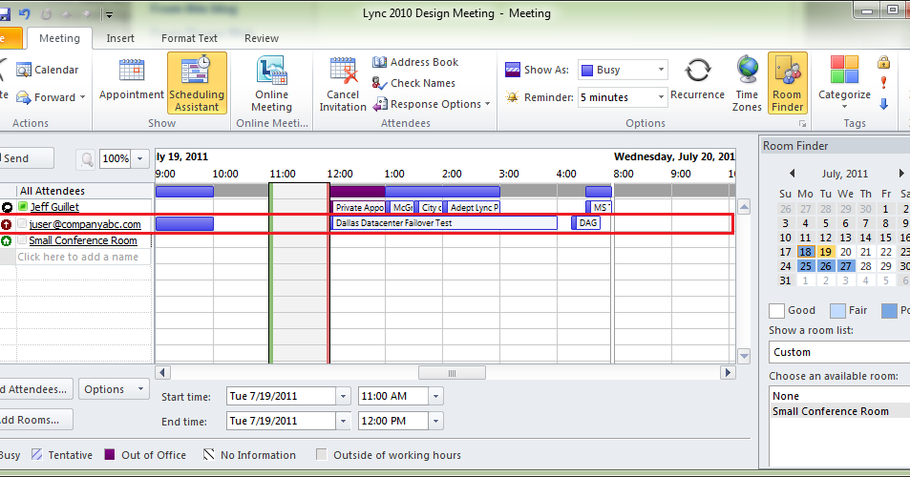Toggle checkbox next to Jeff Guillet
The width and height of the screenshot is (910, 477).
pyautogui.click(x=22, y=206)
